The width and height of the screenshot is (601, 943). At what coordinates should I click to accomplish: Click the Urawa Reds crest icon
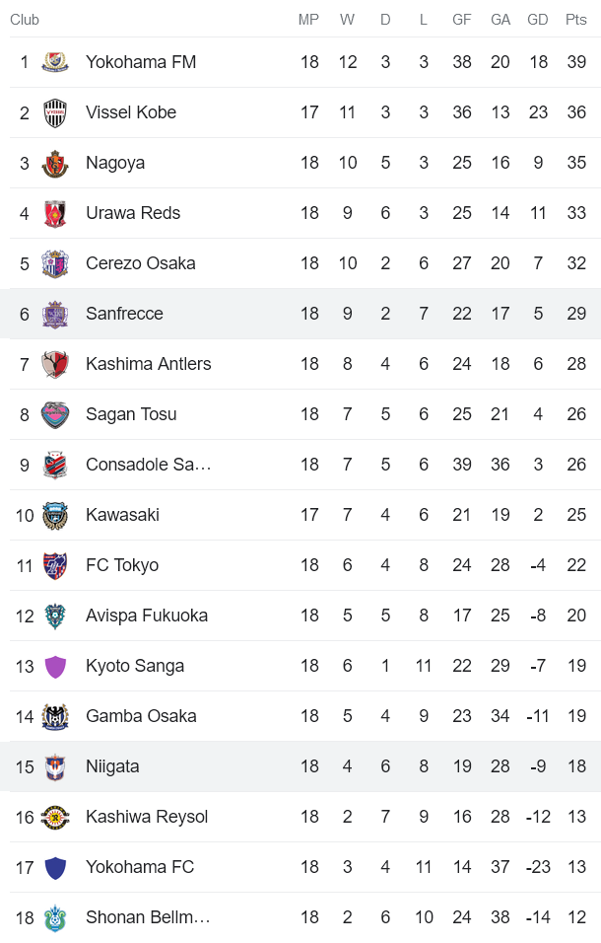pos(55,212)
